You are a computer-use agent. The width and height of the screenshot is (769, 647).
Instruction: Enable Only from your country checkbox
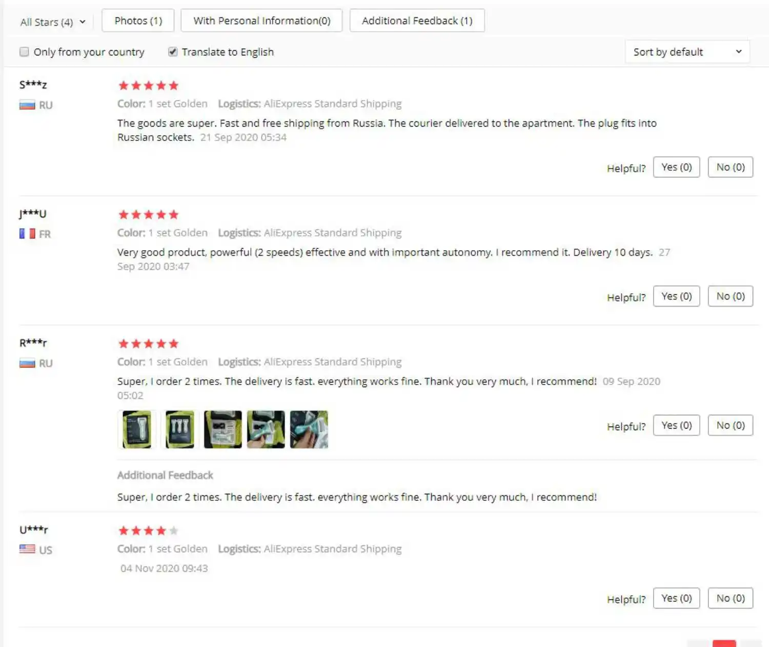point(24,52)
